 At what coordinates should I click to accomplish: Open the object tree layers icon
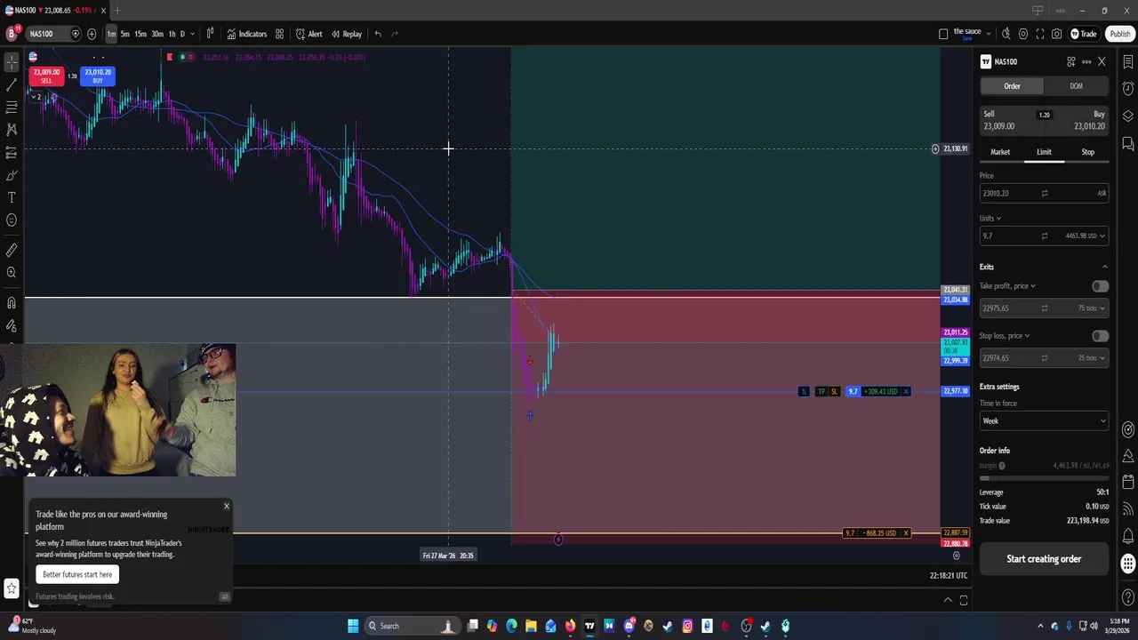coord(1128,116)
